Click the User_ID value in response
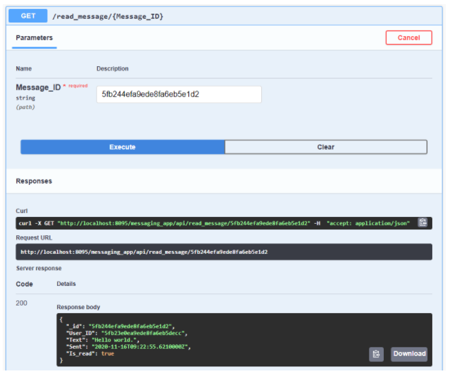 (x=143, y=333)
